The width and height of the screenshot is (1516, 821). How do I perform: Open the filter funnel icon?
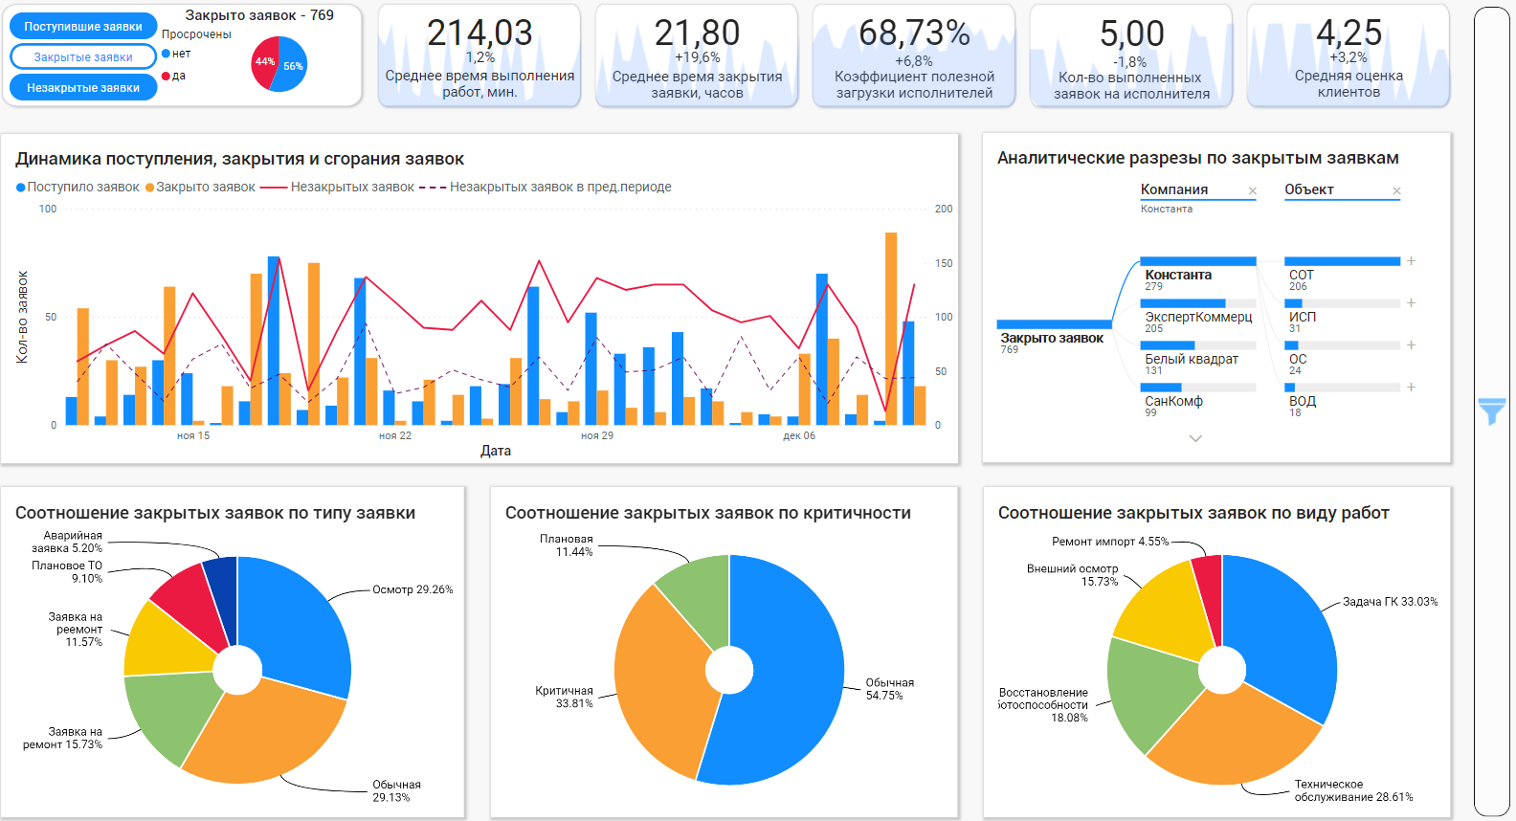1491,411
